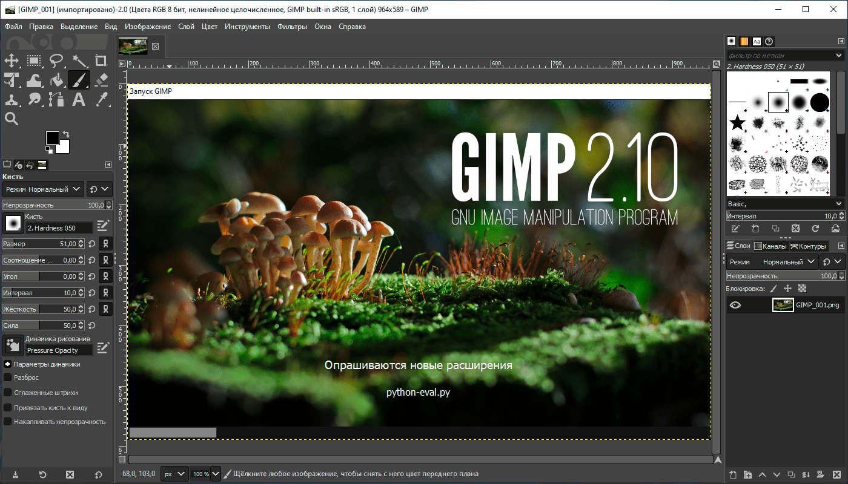
Task: Enable Сглаженные штрихи checkbox
Action: [x=8, y=393]
